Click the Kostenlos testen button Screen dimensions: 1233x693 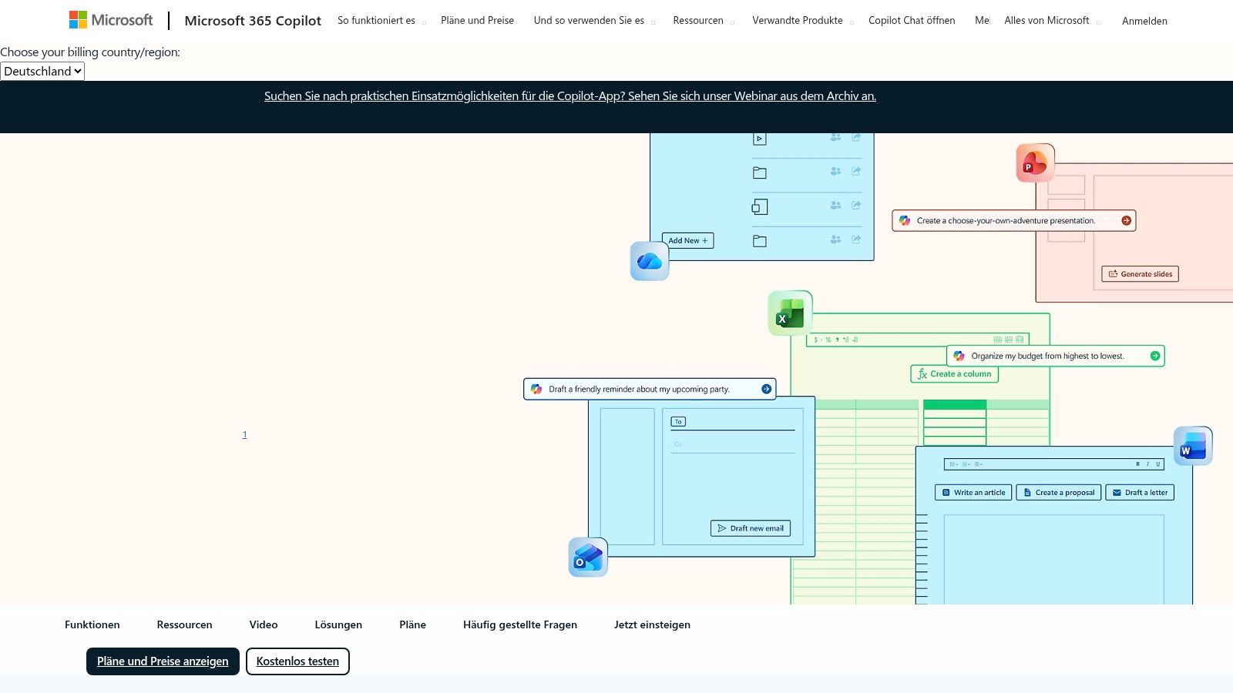[x=297, y=661]
